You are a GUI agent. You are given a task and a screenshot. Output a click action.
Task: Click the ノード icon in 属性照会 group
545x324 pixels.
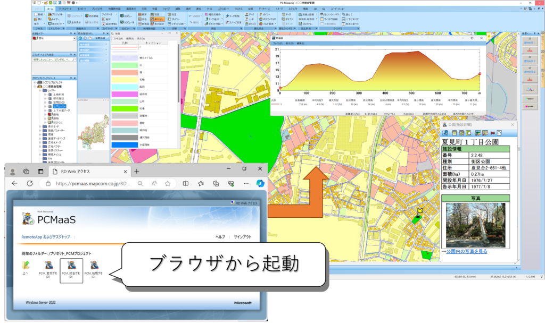(x=247, y=20)
